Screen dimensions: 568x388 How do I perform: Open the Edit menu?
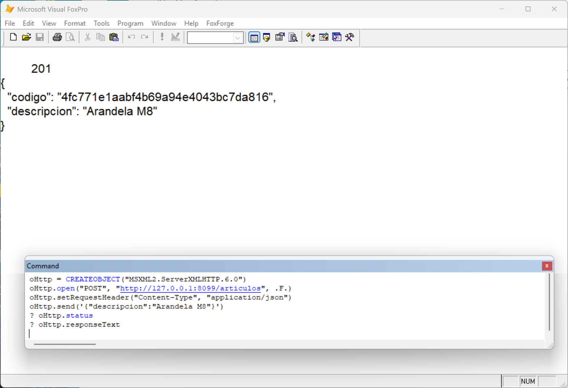[x=28, y=23]
